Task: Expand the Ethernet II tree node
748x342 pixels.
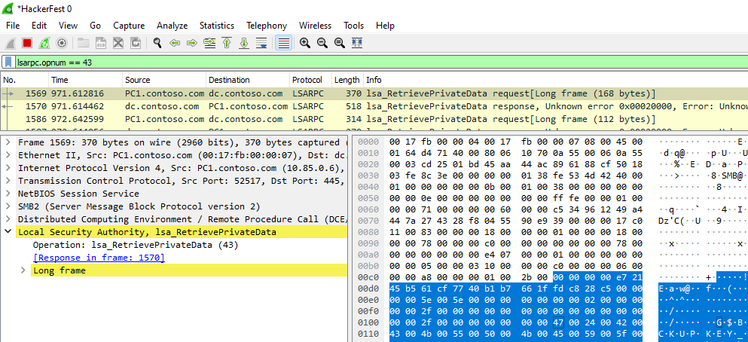Action: tap(8, 155)
